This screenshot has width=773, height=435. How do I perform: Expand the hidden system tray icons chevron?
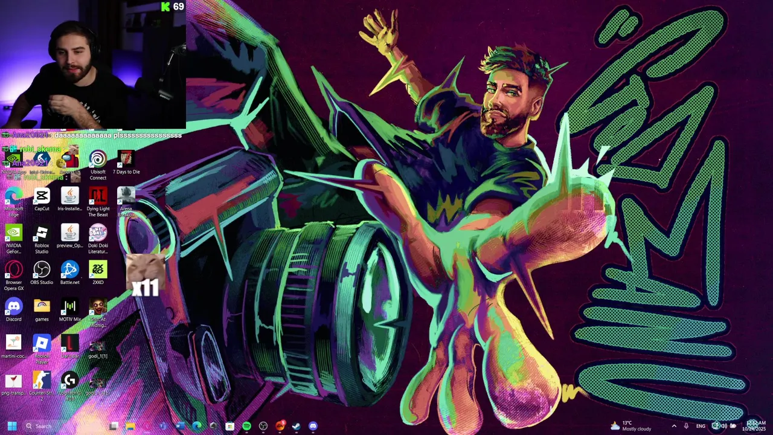point(674,426)
